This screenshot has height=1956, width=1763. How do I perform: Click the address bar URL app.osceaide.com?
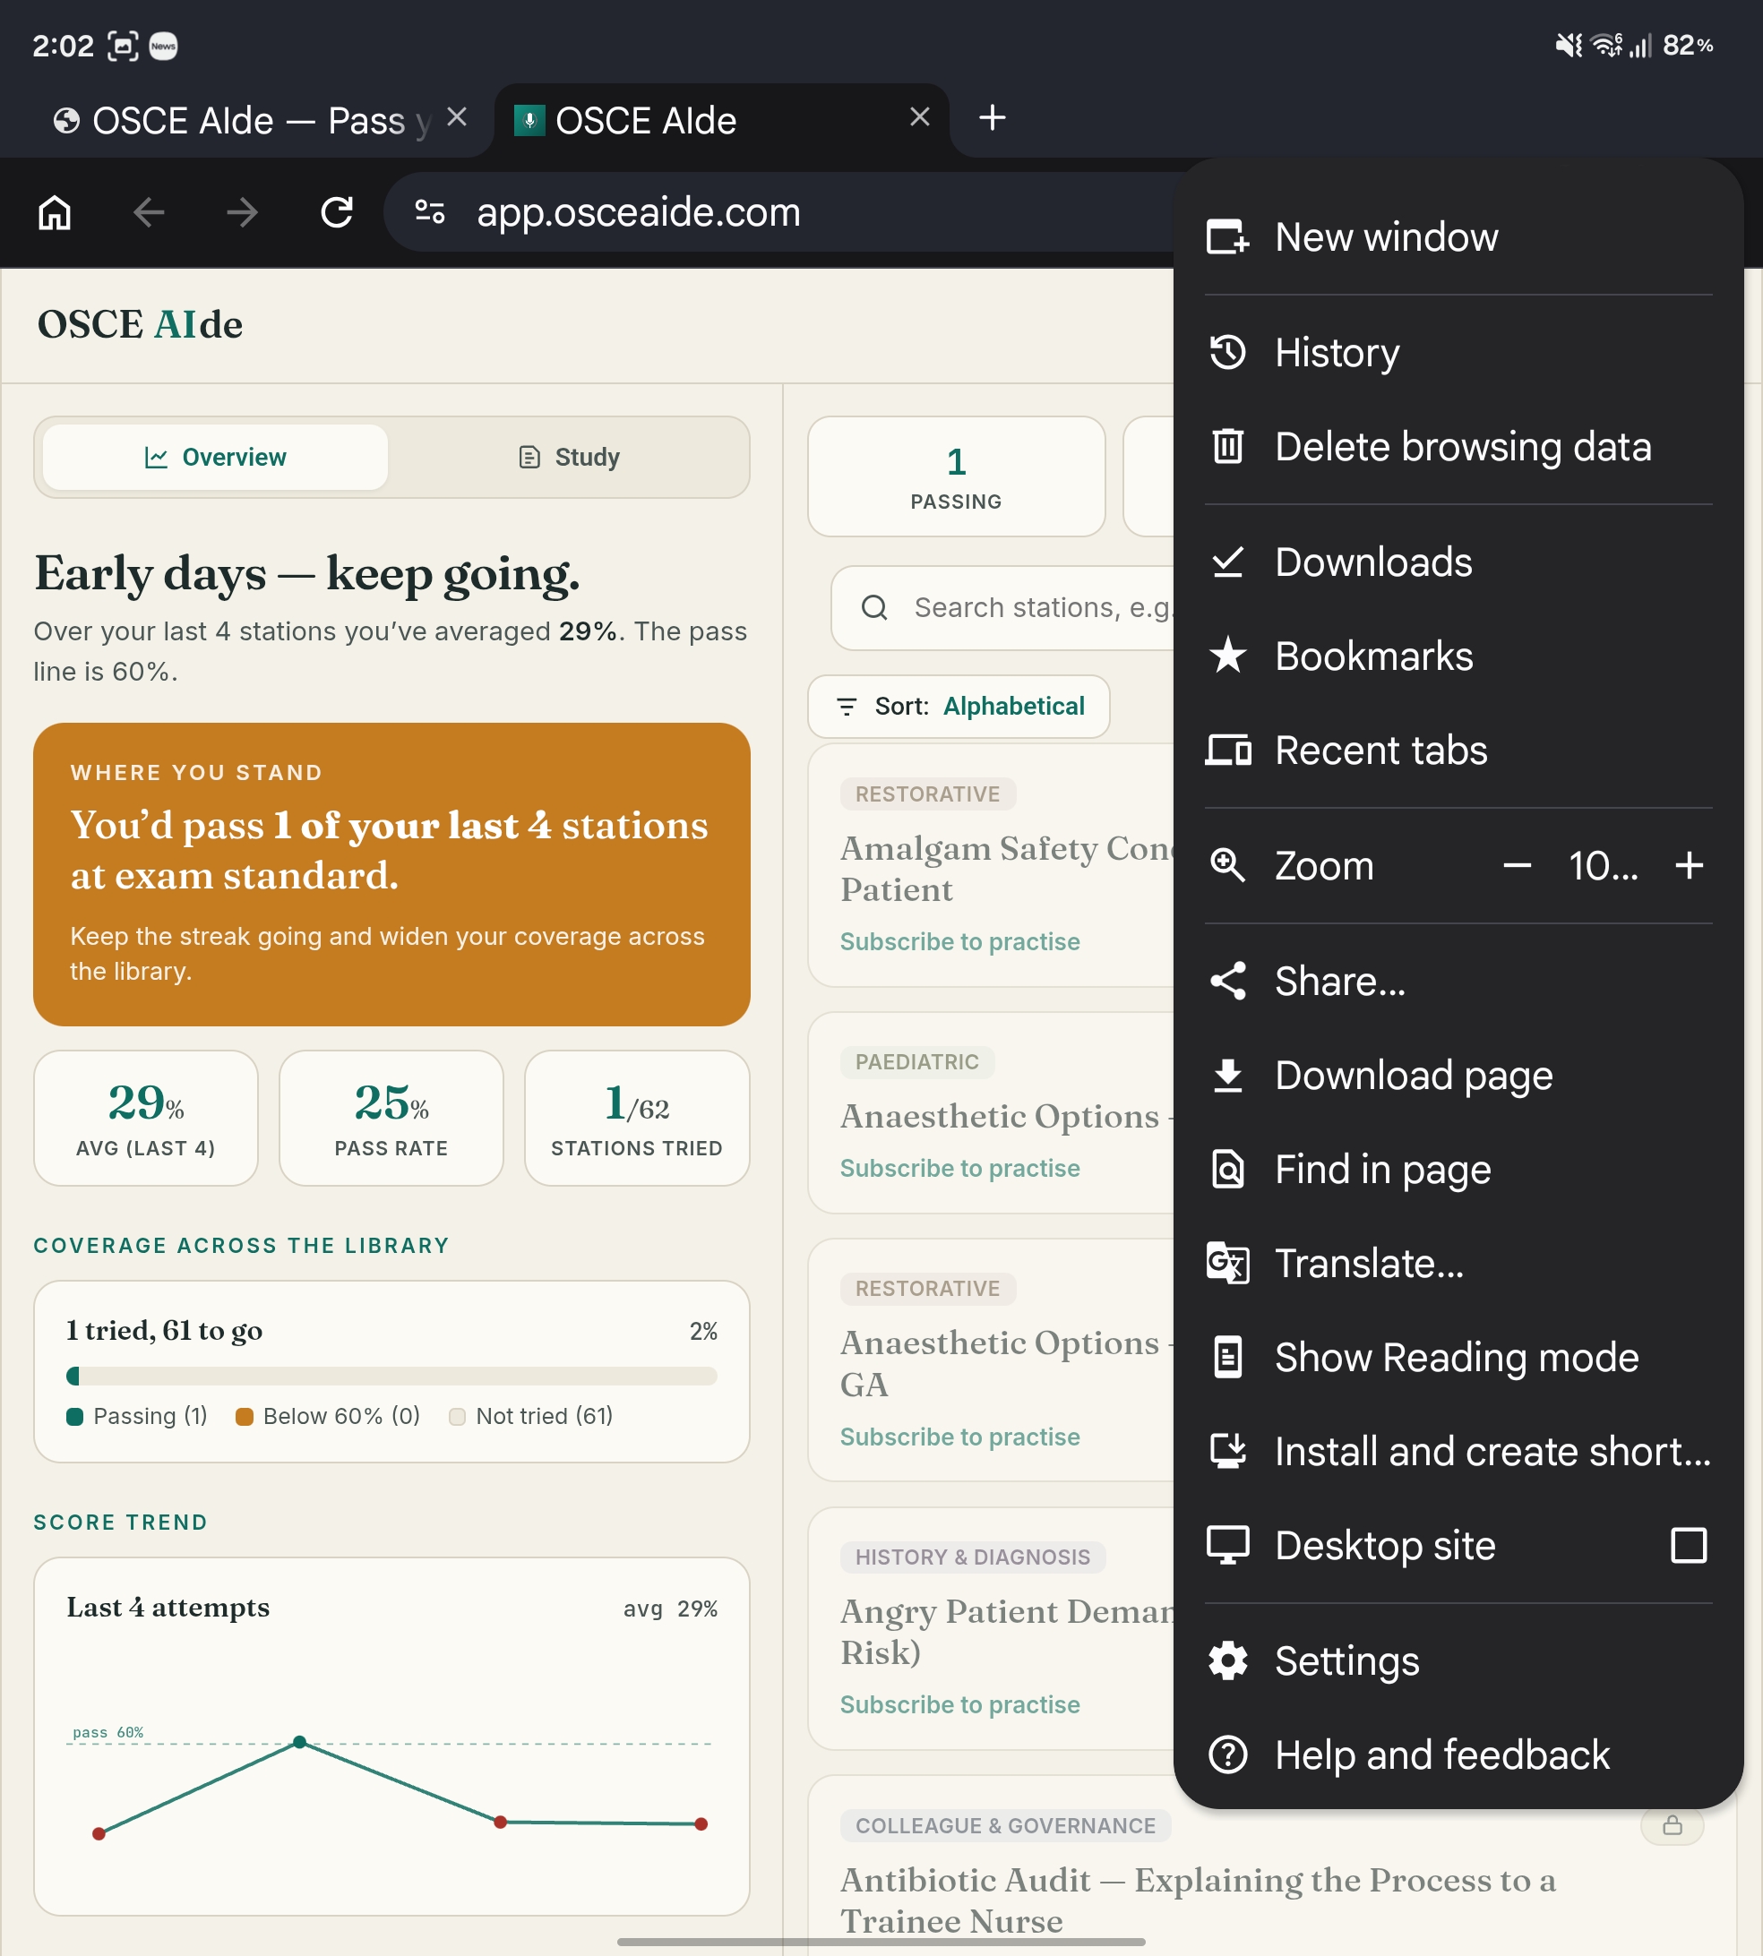639,212
